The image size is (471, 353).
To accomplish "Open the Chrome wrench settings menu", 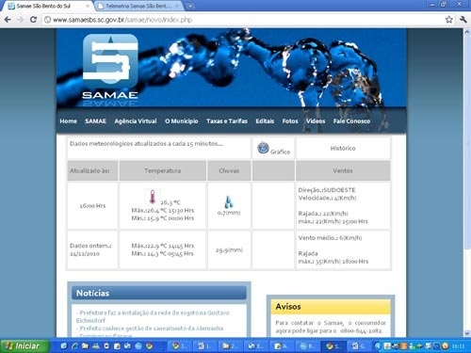I will (463, 20).
